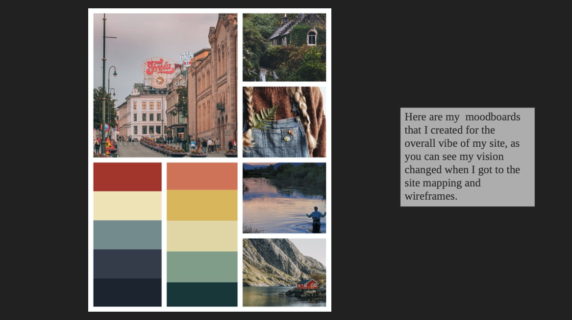
Task: Click the coral orange swatch
Action: tap(202, 176)
